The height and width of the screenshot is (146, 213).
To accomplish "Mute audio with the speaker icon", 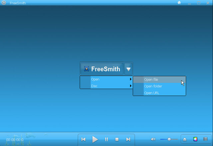I will point(153,139).
